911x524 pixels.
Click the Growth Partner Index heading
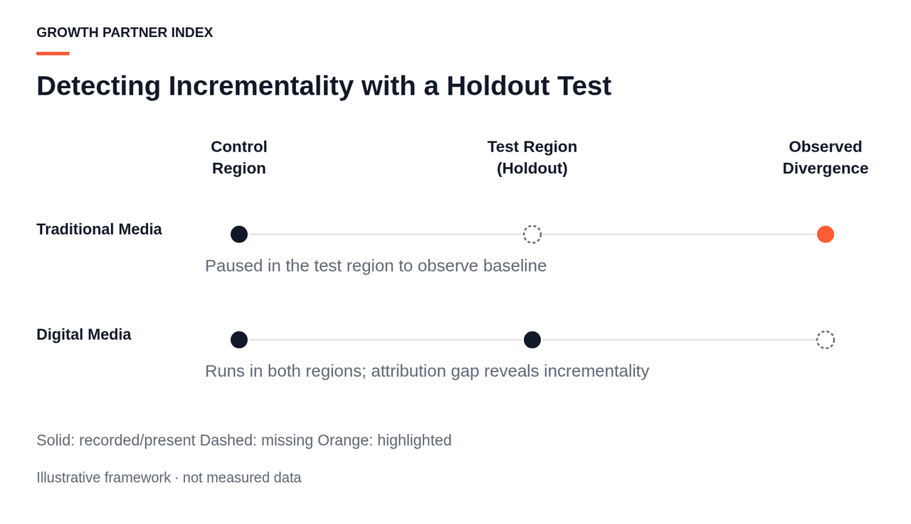coord(125,33)
